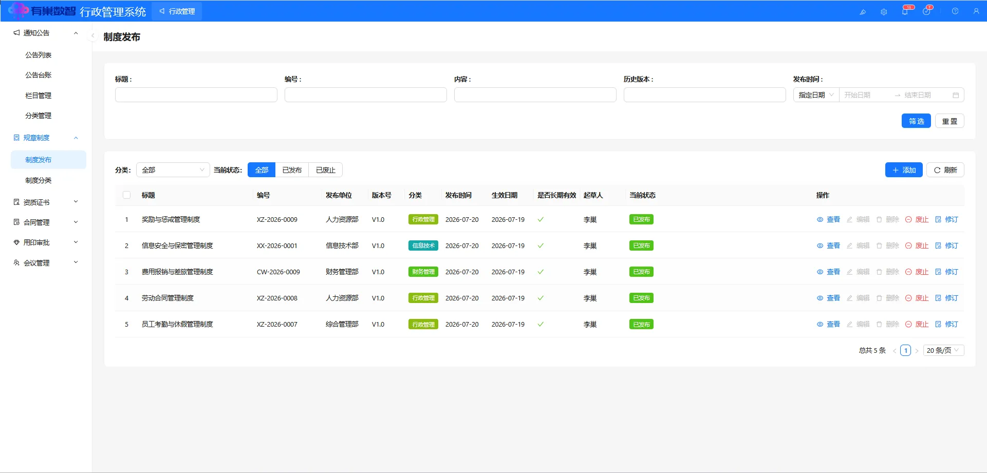
Task: Revise (修订) the 信息安全与保密管理制度 row
Action: click(x=946, y=245)
